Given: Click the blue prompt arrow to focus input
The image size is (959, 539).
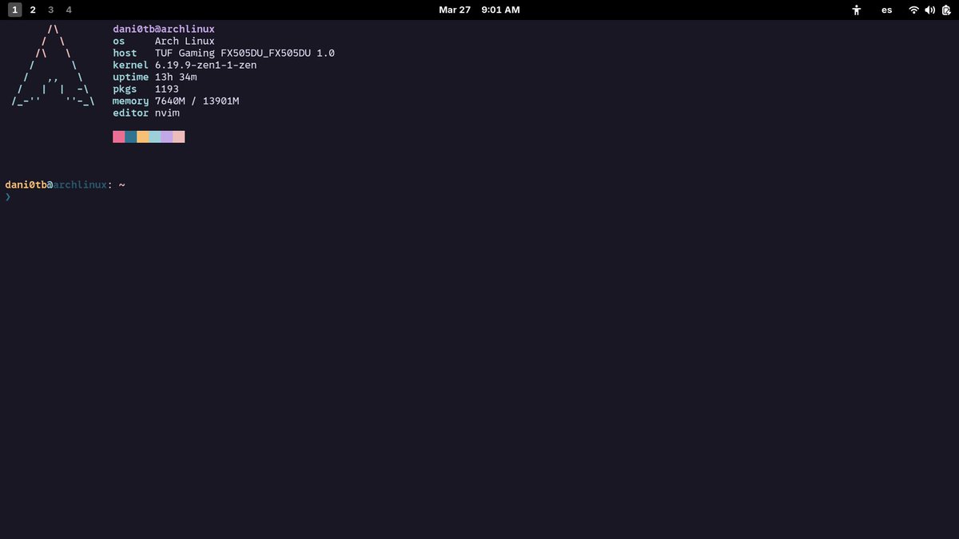Looking at the screenshot, I should 8,196.
